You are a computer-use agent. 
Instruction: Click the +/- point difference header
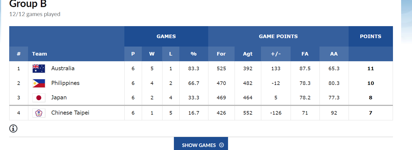click(x=276, y=54)
